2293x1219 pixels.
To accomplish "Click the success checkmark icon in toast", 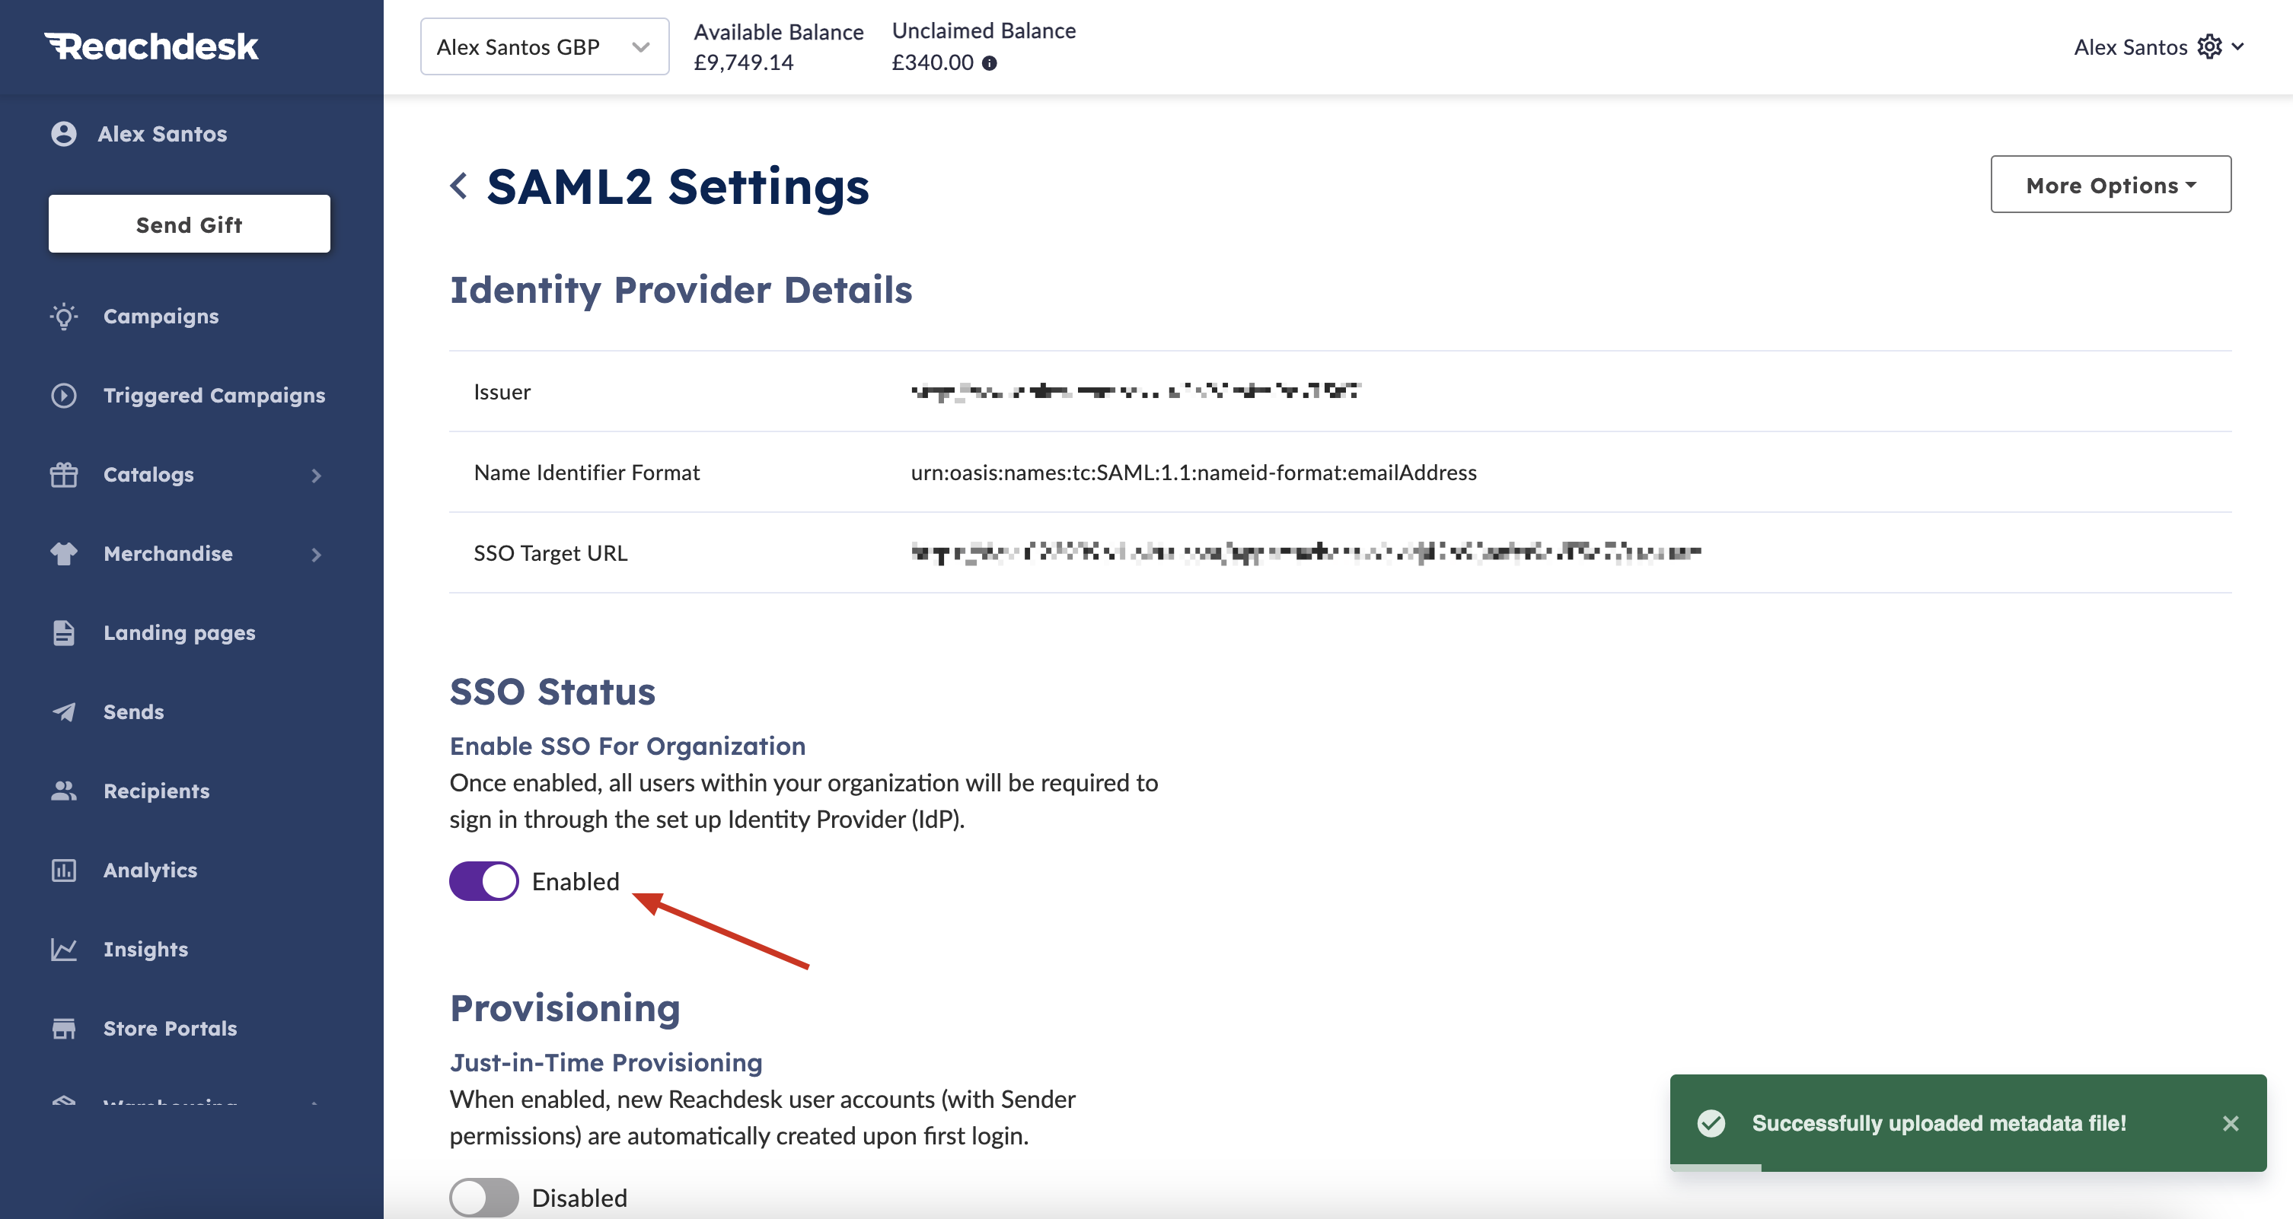I will tap(1711, 1123).
